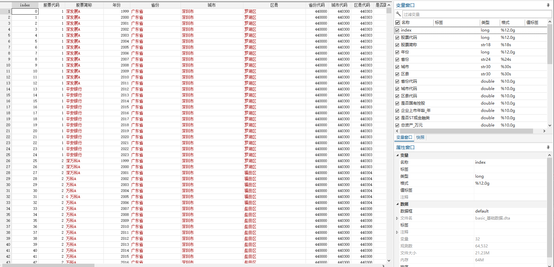The height and width of the screenshot is (267, 554).
Task: Click the file name value basic_基础数据.dta
Action: [x=492, y=218]
